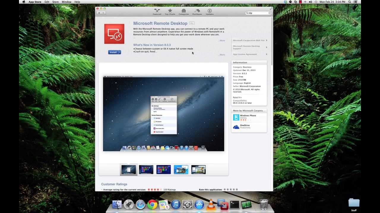Image resolution: width=380 pixels, height=213 pixels.
Task: Click the Microsoft Remote Desktop app icon
Action: pyautogui.click(x=114, y=34)
